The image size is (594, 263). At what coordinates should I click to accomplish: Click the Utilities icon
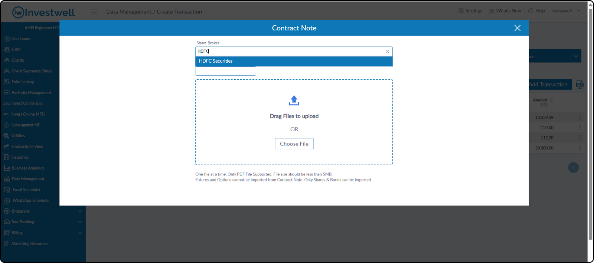click(x=6, y=136)
